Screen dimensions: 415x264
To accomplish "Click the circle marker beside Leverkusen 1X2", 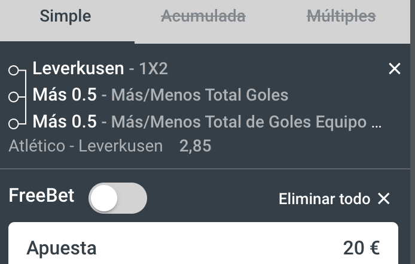I will pyautogui.click(x=14, y=71).
